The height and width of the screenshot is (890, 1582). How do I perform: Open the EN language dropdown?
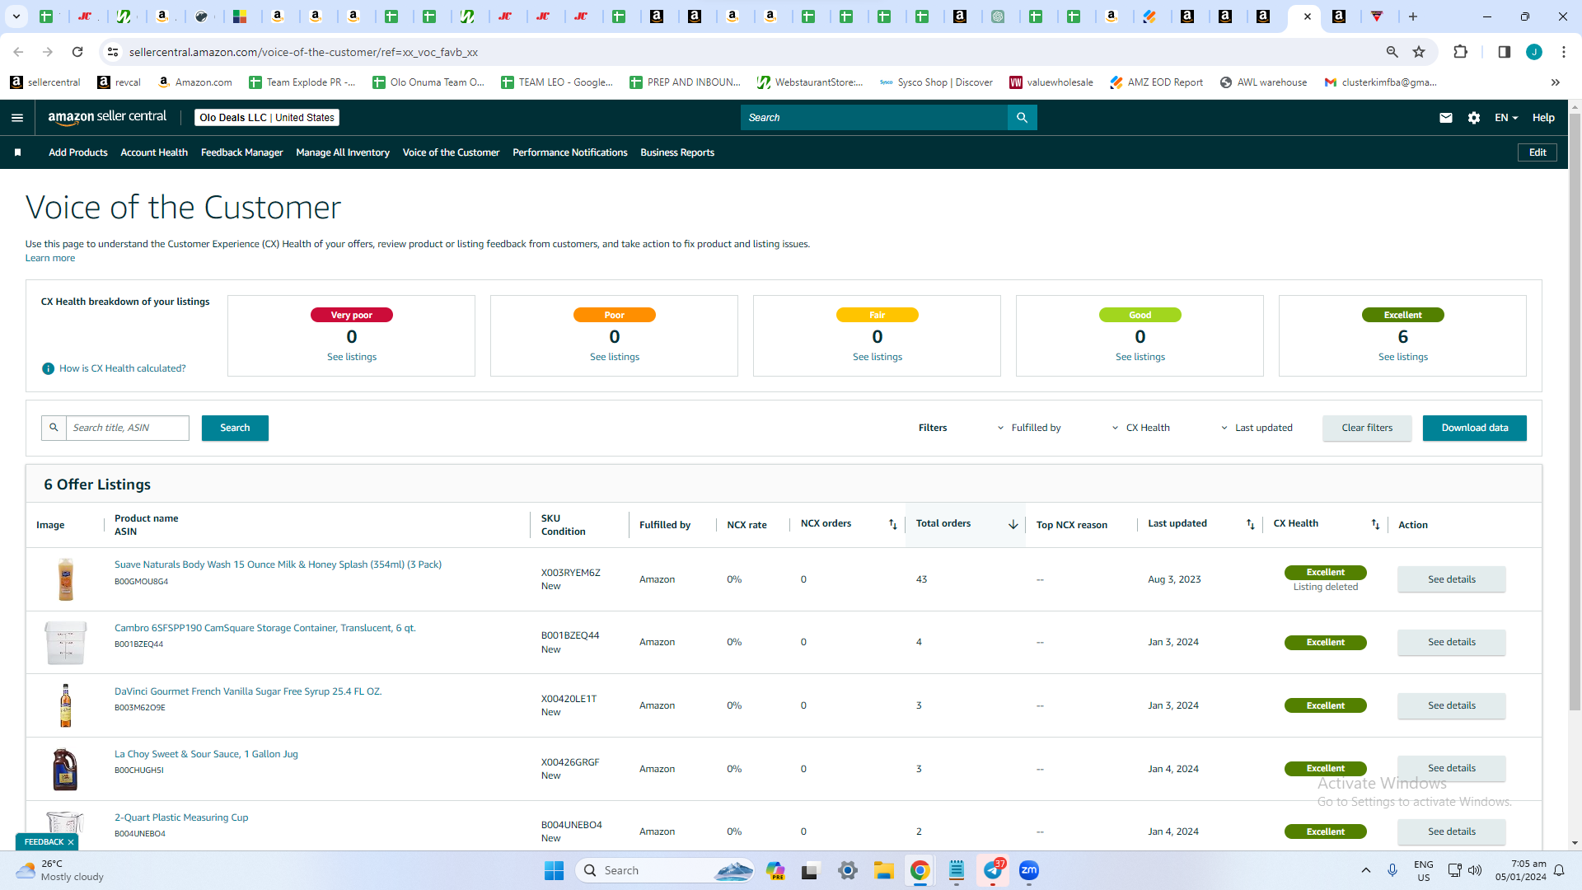click(1506, 118)
